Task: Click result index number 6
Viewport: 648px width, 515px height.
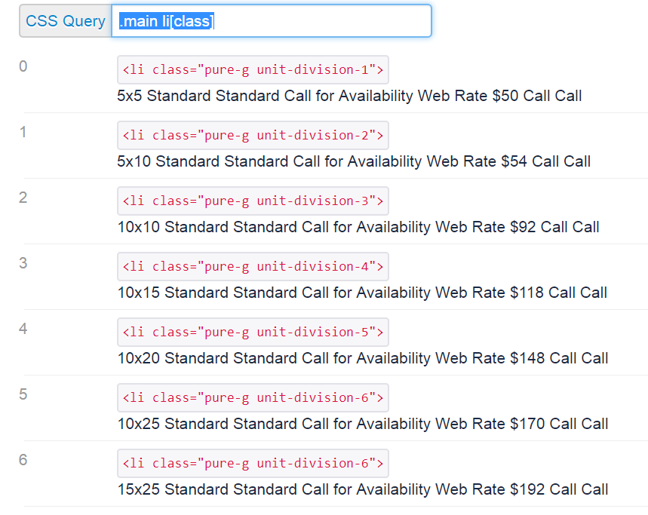Action: click(x=23, y=460)
